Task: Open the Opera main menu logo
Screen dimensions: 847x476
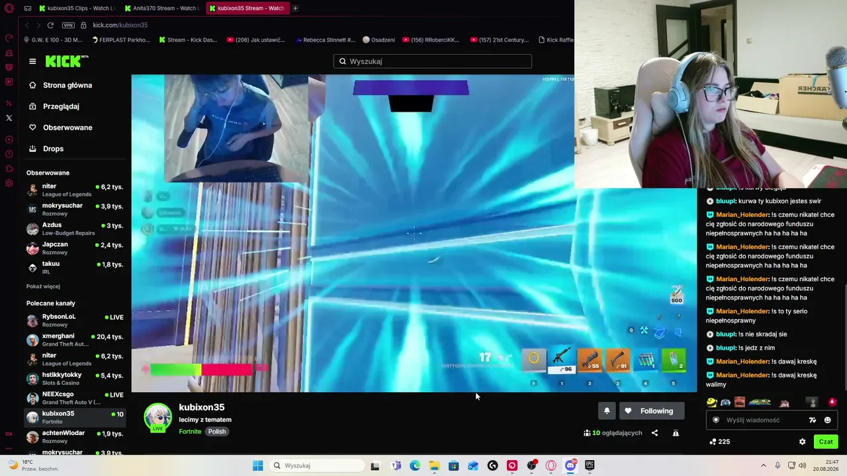Action: (9, 9)
